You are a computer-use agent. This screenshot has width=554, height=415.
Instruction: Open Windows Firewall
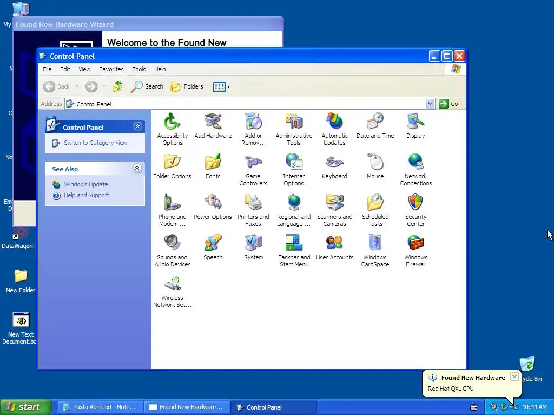point(415,251)
